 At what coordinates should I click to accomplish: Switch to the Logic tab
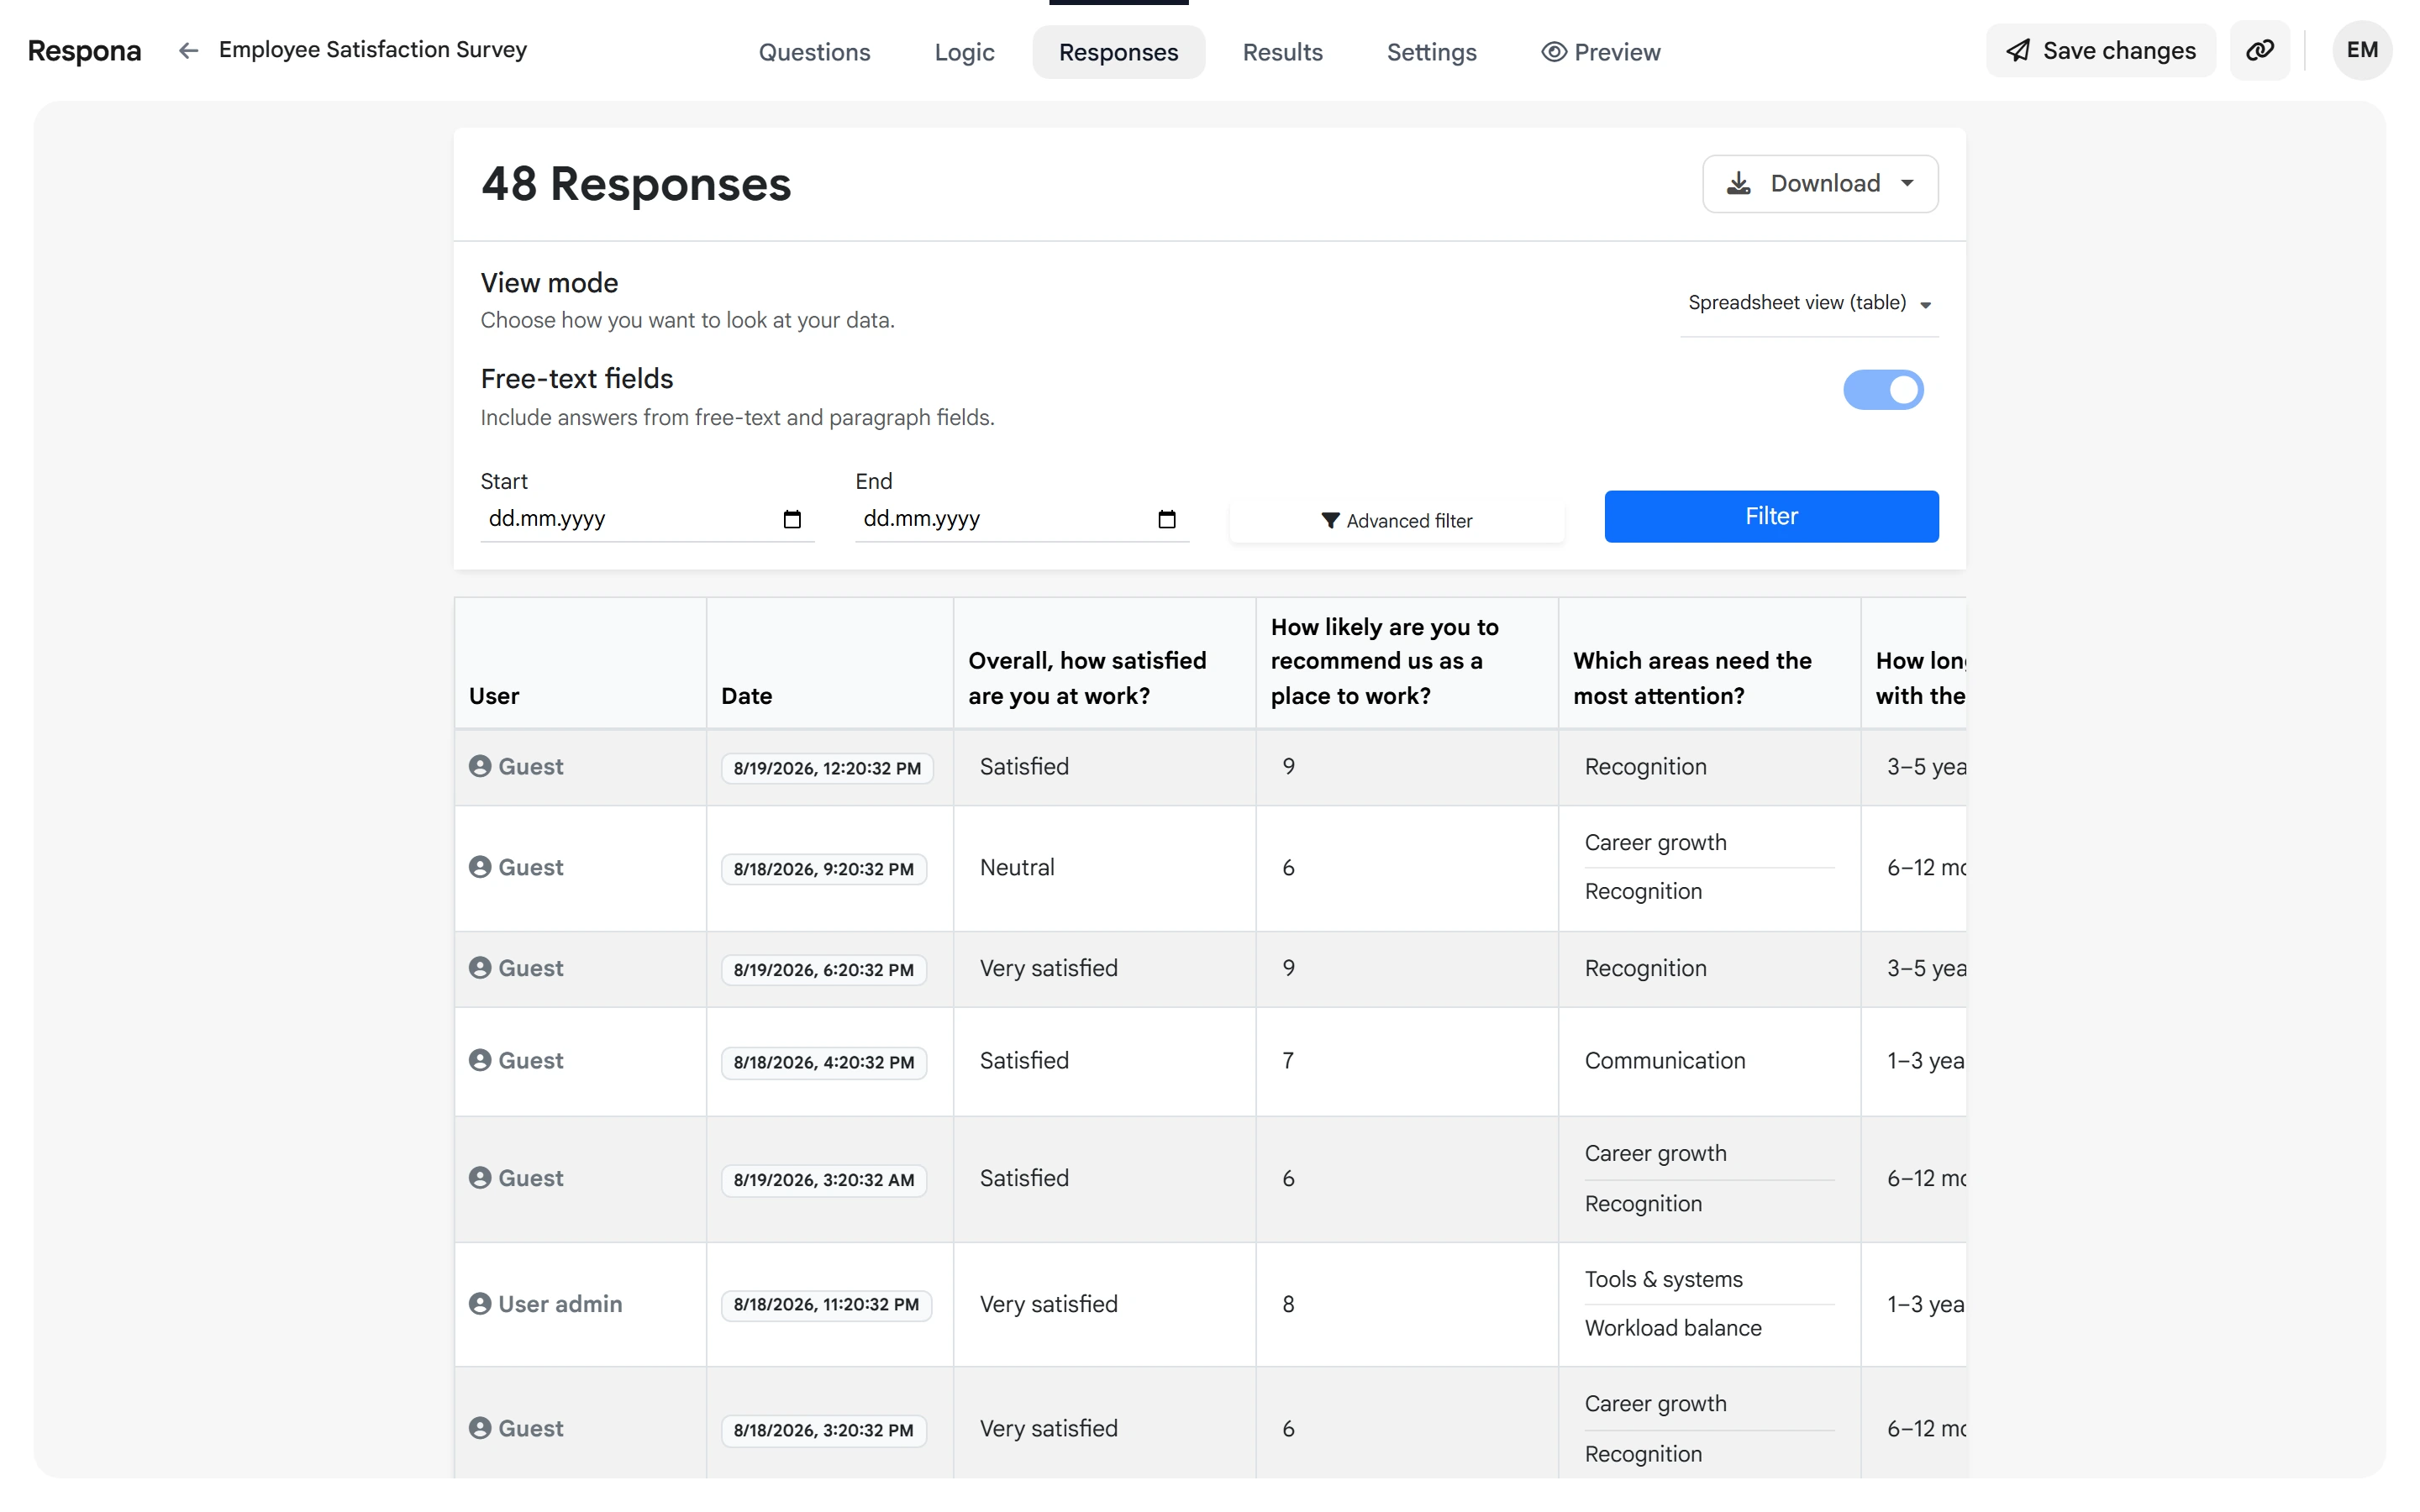point(964,52)
